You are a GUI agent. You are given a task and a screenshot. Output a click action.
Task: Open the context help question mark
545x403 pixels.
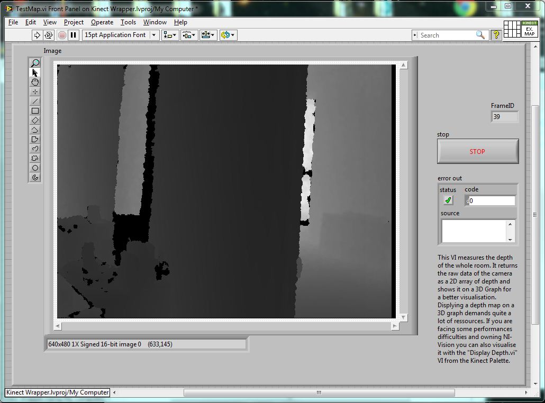click(496, 35)
